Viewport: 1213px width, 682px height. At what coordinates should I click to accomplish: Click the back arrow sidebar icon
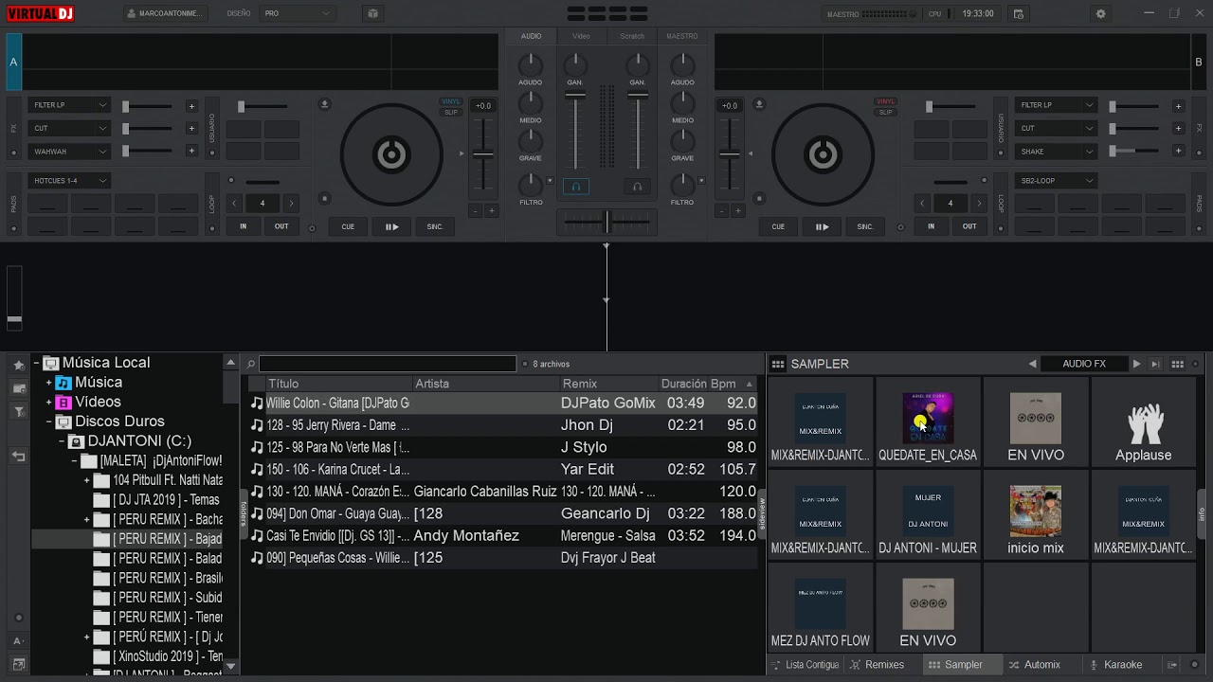tap(18, 457)
